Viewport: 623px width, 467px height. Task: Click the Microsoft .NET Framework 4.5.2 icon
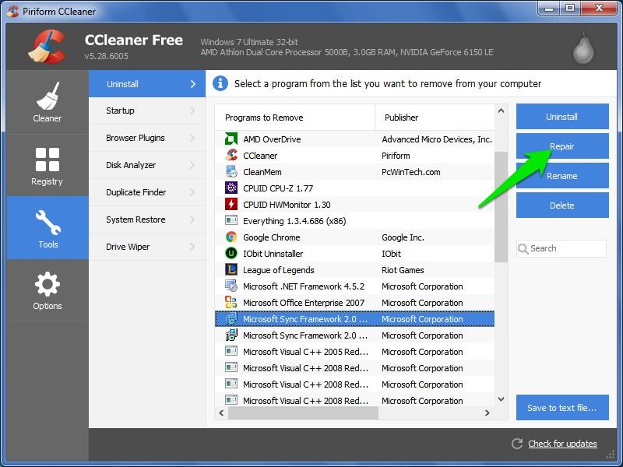pyautogui.click(x=231, y=286)
